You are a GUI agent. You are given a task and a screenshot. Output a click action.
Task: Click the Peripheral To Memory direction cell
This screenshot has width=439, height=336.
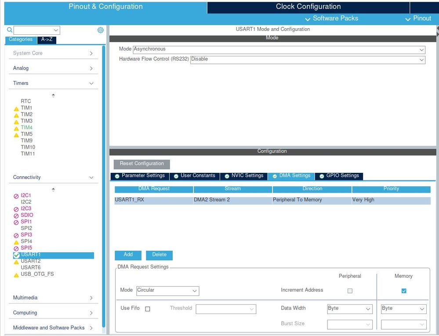312,200
